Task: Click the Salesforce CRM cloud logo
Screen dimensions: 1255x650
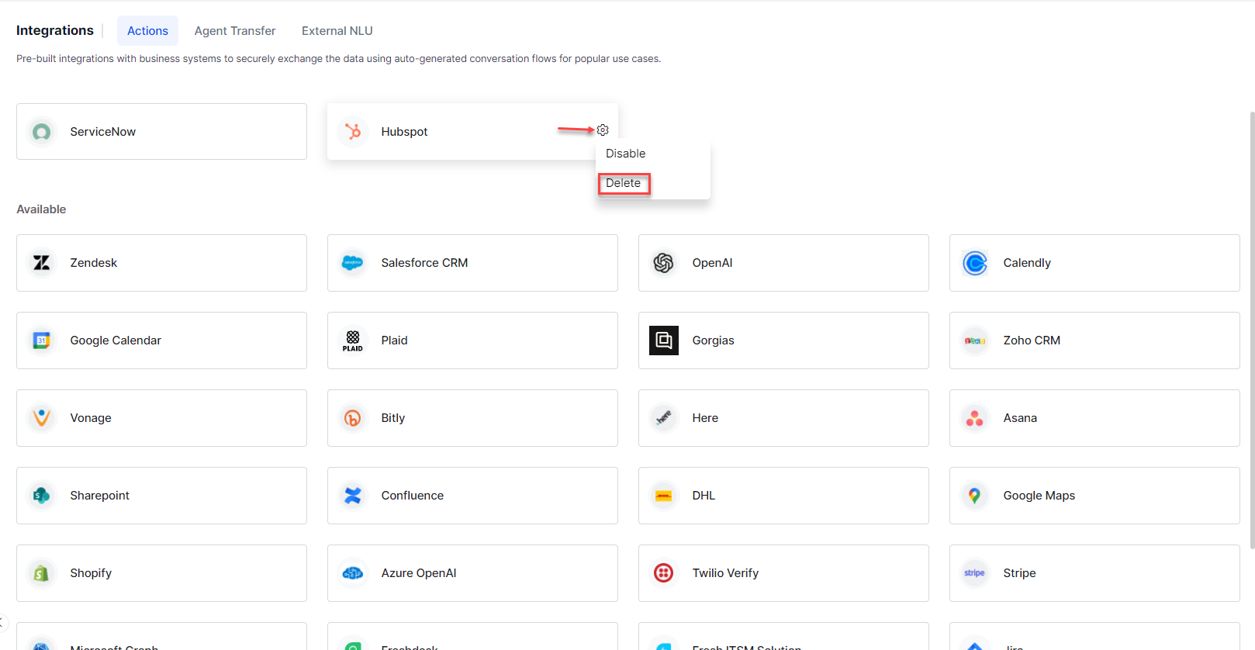Action: (353, 263)
